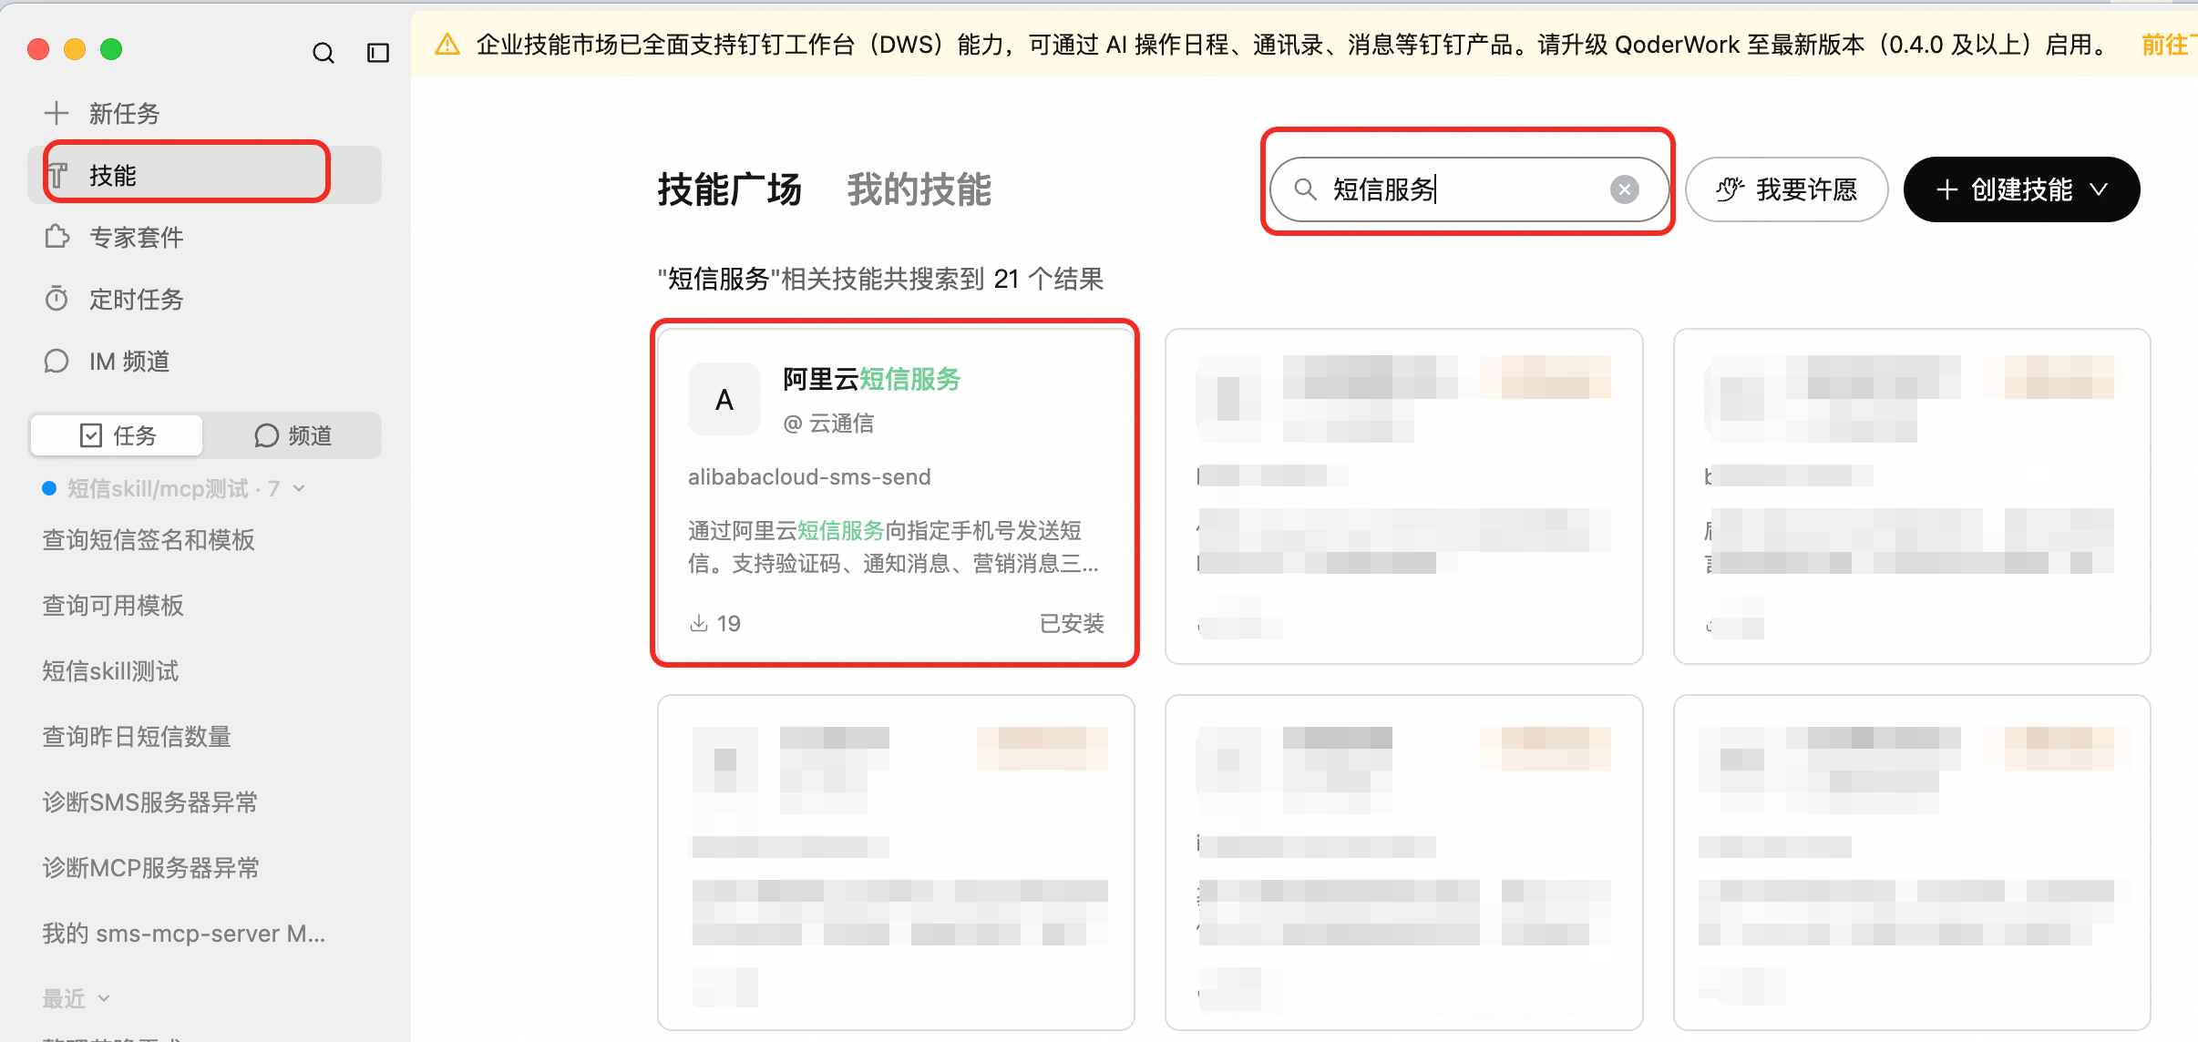Click the 创建技能 button
The width and height of the screenshot is (2198, 1042).
2021,189
